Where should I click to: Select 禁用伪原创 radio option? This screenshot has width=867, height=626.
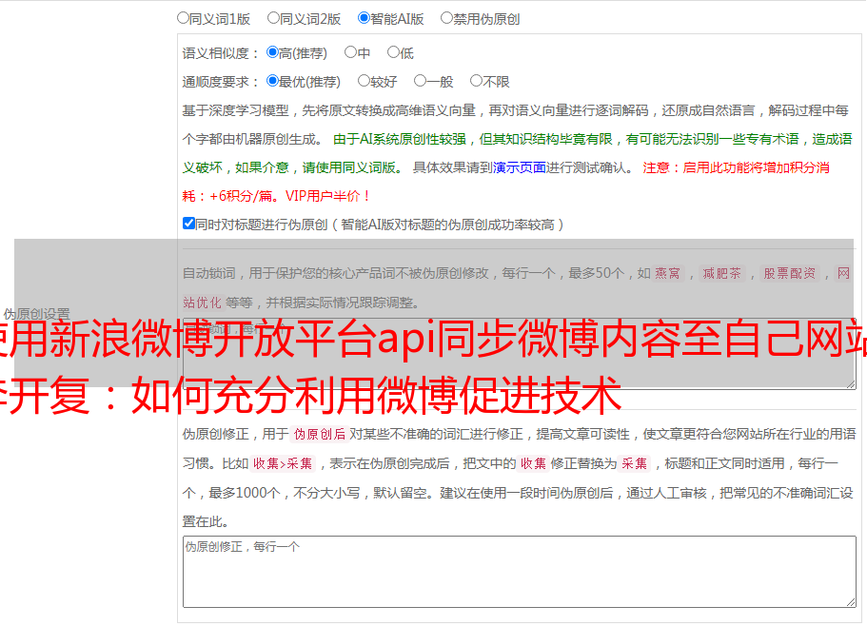pos(446,18)
